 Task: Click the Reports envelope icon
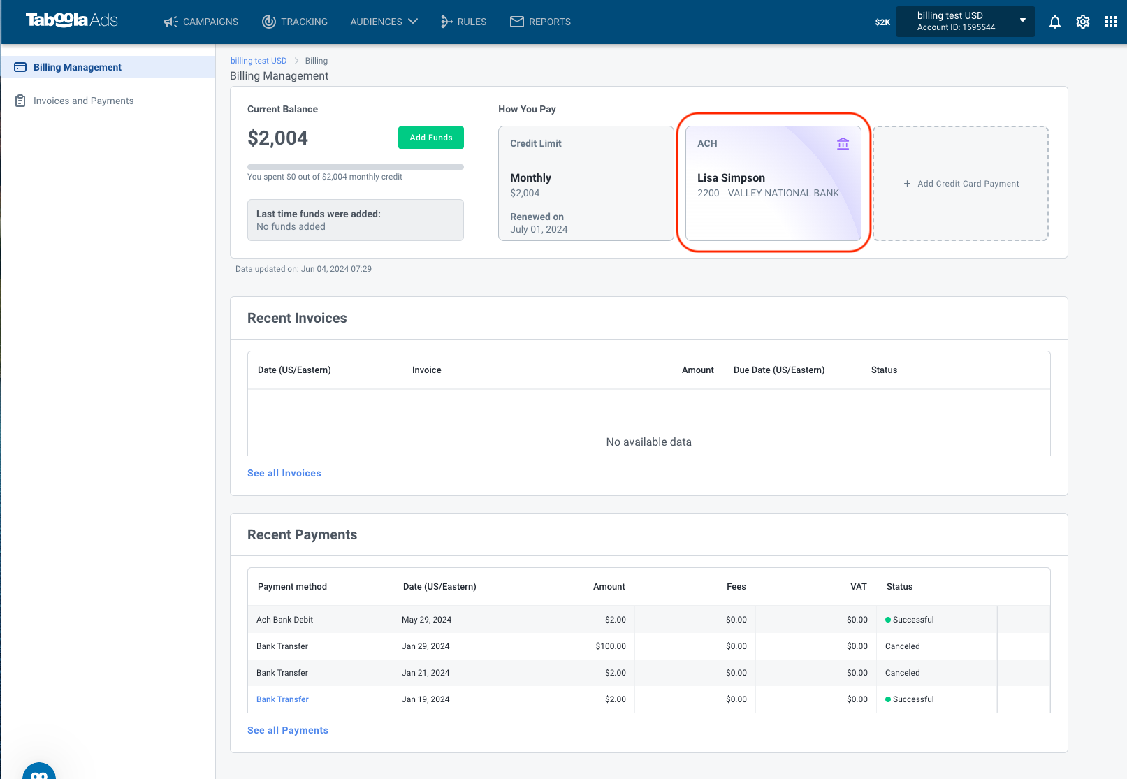point(517,22)
